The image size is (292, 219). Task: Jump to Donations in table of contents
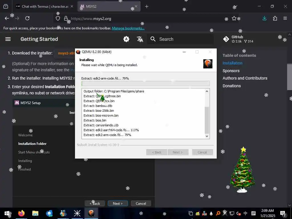pos(232,86)
